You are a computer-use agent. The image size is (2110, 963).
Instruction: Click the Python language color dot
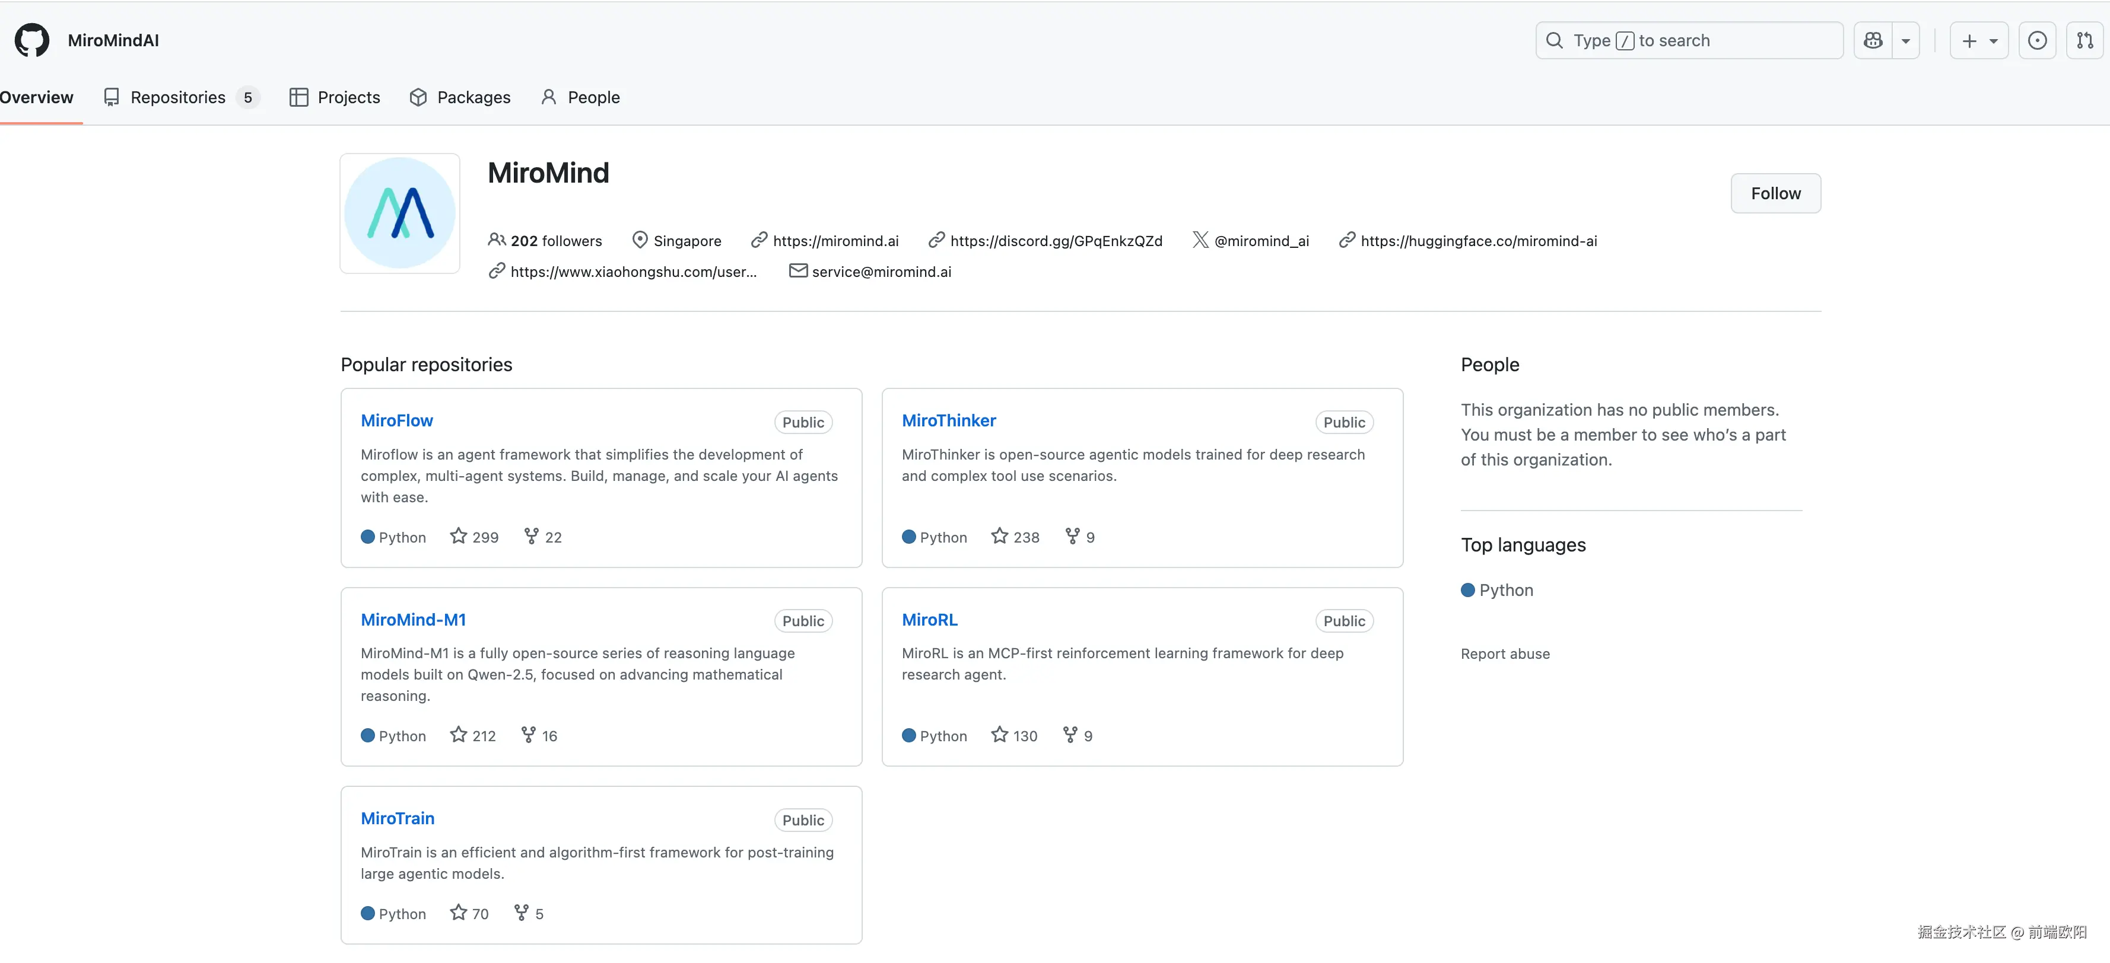pos(1468,591)
